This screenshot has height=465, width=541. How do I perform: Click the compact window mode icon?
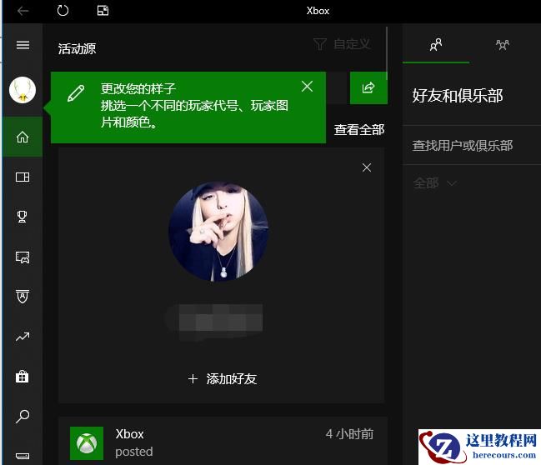click(x=103, y=11)
